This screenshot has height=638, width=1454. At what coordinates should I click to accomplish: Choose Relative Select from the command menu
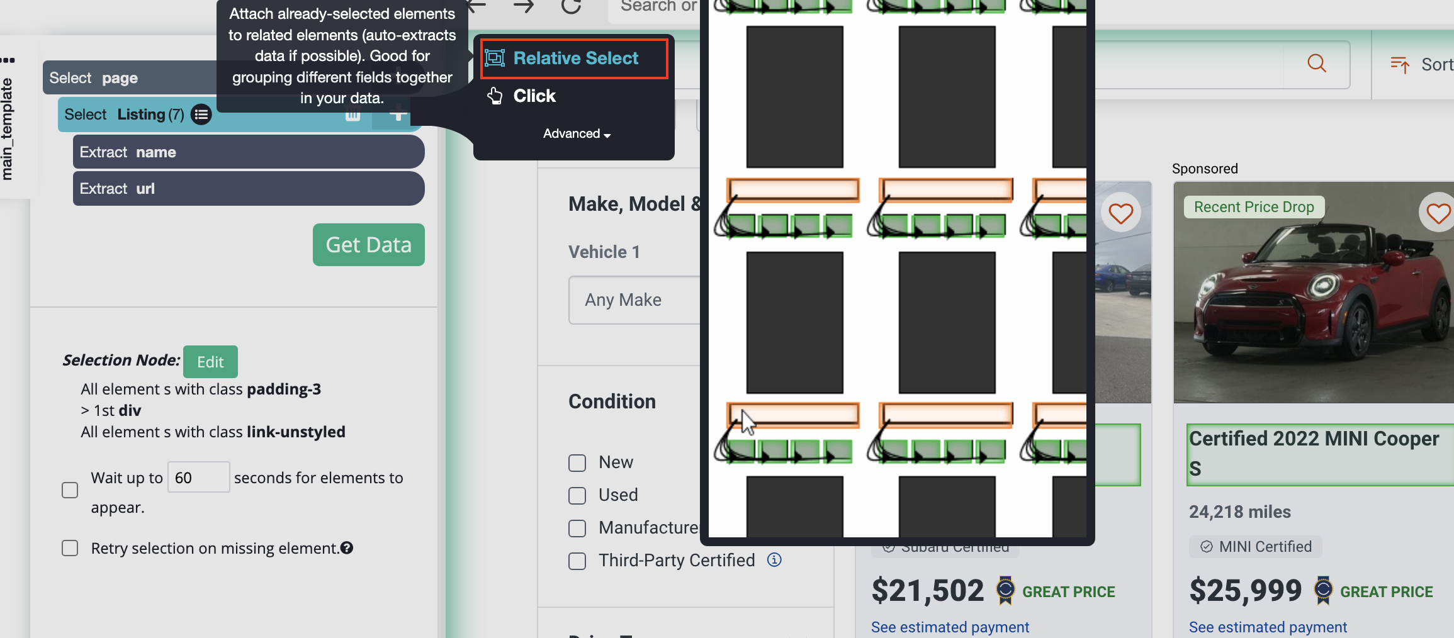(x=573, y=59)
